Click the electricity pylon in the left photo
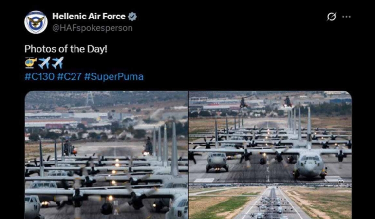 pos(90,98)
